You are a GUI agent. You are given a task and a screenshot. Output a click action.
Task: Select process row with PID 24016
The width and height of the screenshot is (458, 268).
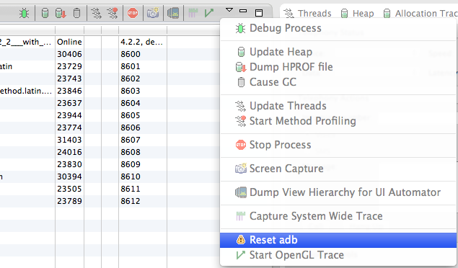(110, 152)
